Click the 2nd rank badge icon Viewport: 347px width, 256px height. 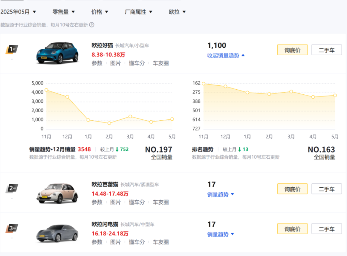tap(12, 188)
